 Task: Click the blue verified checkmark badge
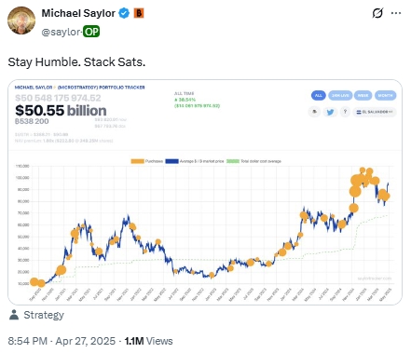click(124, 13)
